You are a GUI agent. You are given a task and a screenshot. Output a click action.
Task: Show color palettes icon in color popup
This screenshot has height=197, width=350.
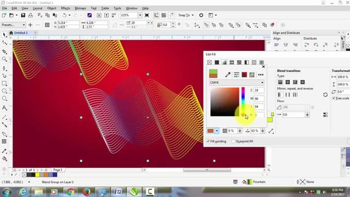(x=252, y=74)
